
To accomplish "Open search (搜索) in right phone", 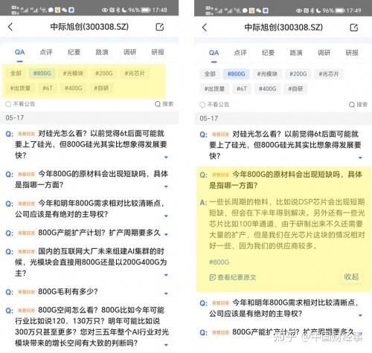I will 358,105.
